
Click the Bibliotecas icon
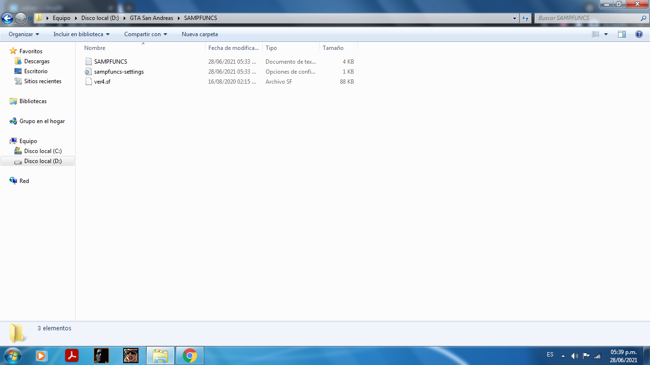tap(13, 101)
